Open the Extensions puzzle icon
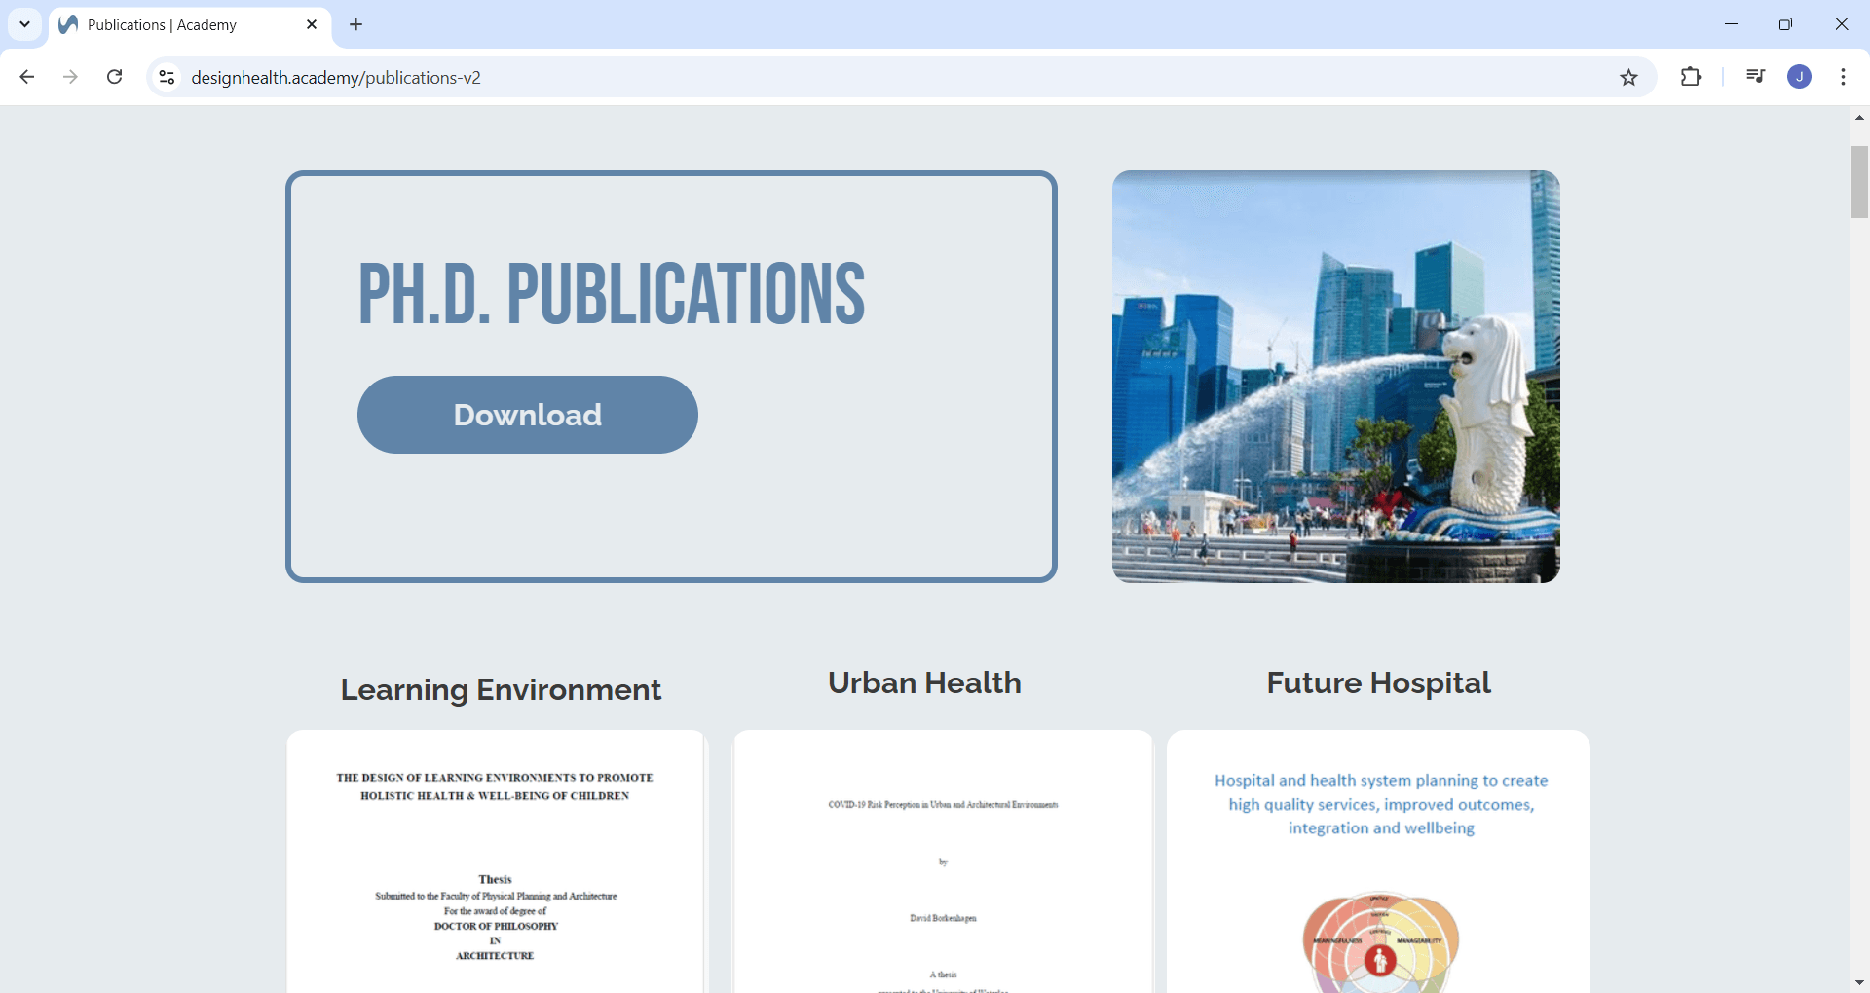This screenshot has width=1870, height=993. pos(1691,77)
